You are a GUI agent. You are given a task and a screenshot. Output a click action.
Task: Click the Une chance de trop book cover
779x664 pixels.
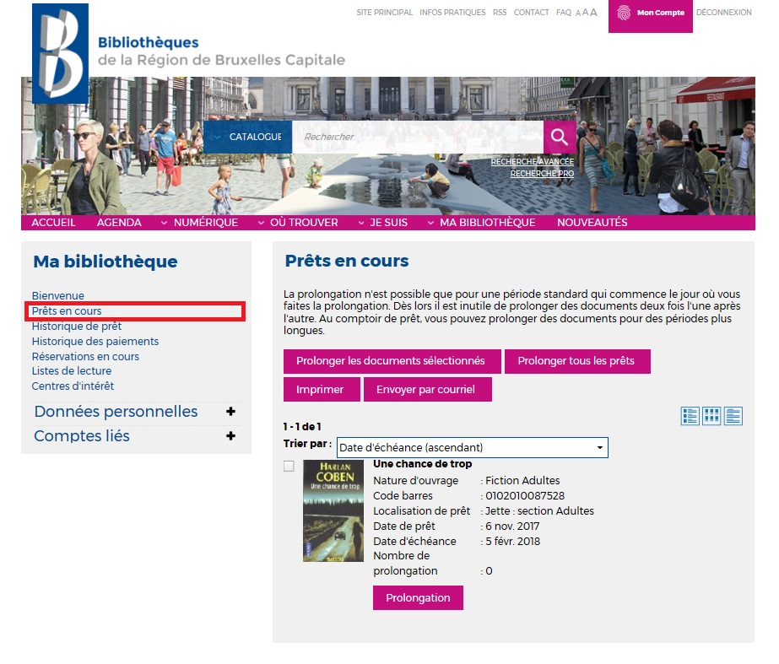tap(333, 510)
